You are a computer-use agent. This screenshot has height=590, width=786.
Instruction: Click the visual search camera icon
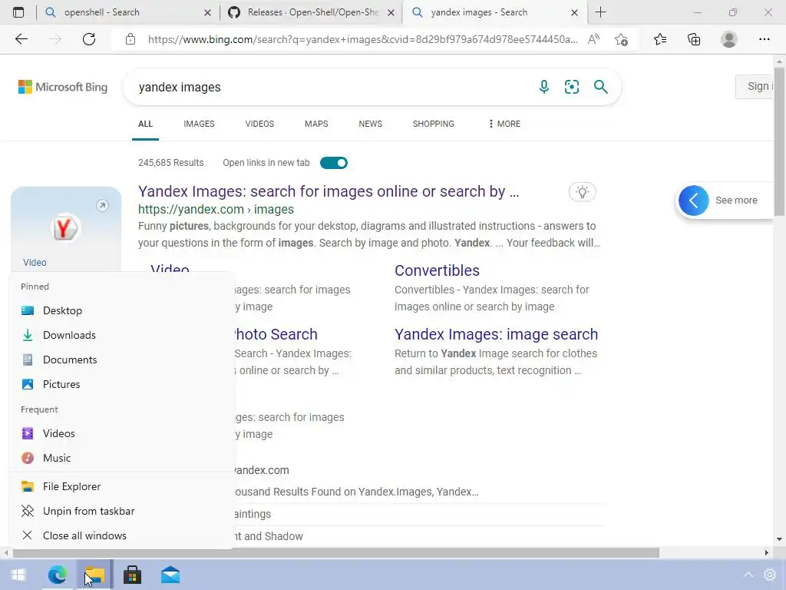pos(571,87)
